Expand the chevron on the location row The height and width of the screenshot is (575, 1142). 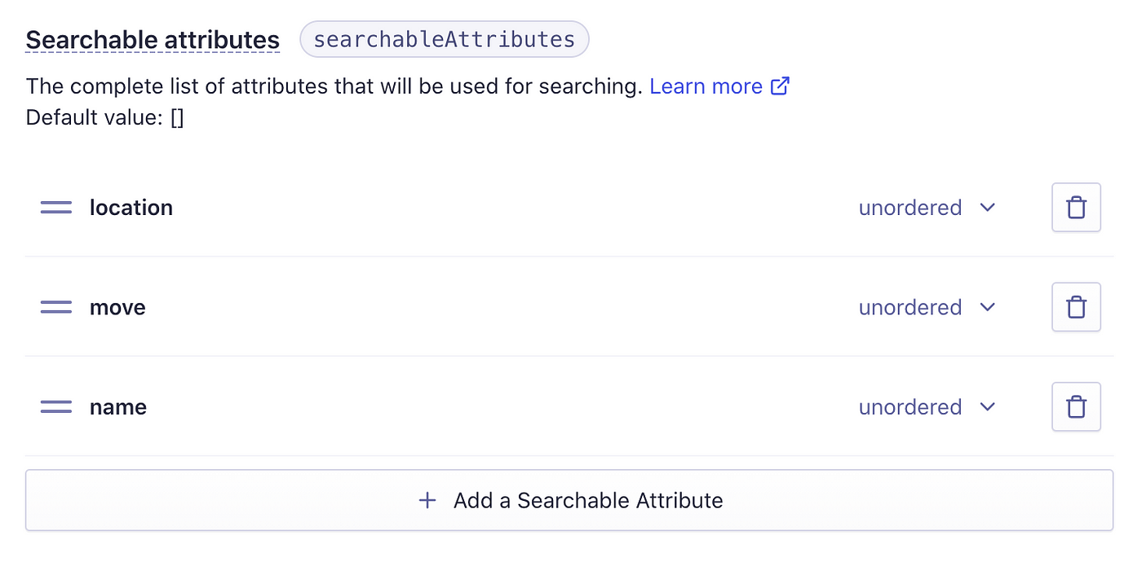(988, 208)
